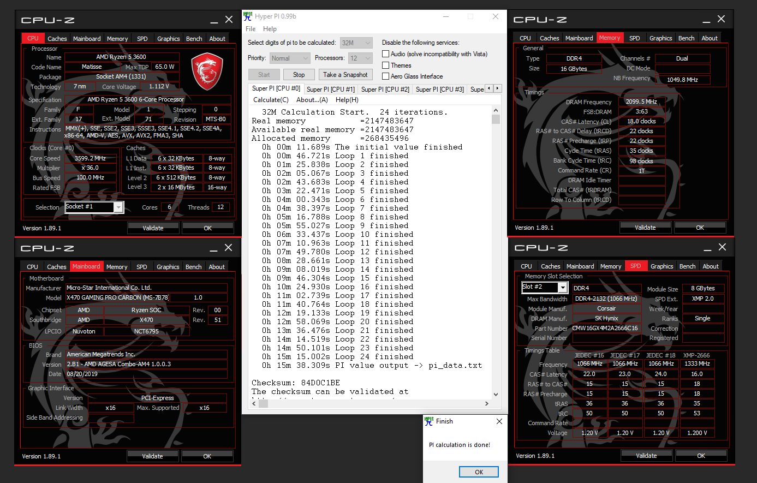The image size is (757, 483).
Task: Open the File menu in Hyper PI
Action: click(x=251, y=29)
